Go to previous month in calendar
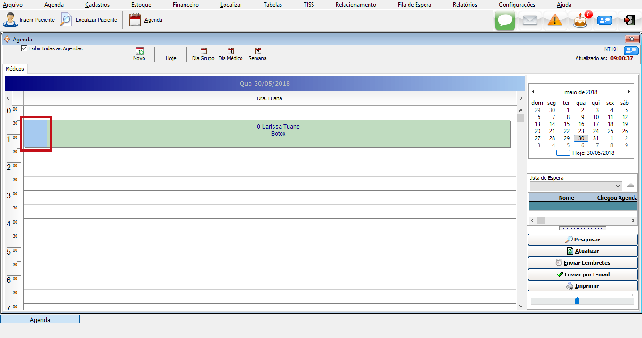 pyautogui.click(x=533, y=92)
